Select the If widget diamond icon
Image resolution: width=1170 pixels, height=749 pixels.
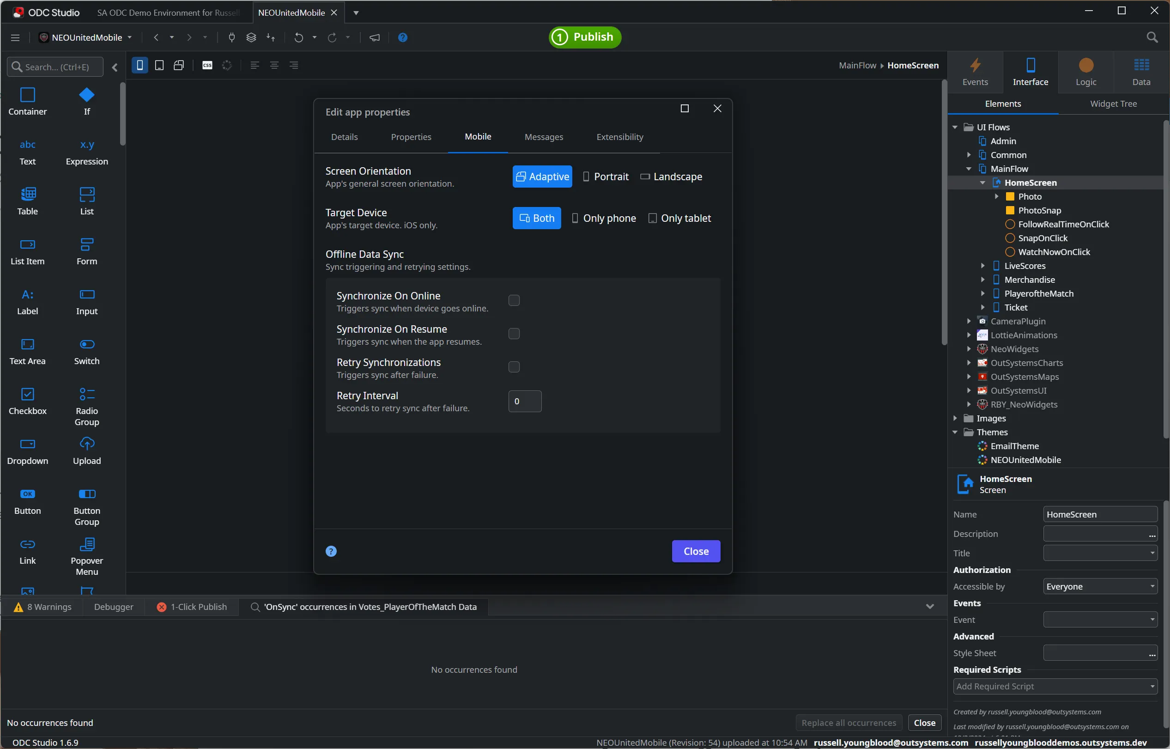click(x=86, y=95)
